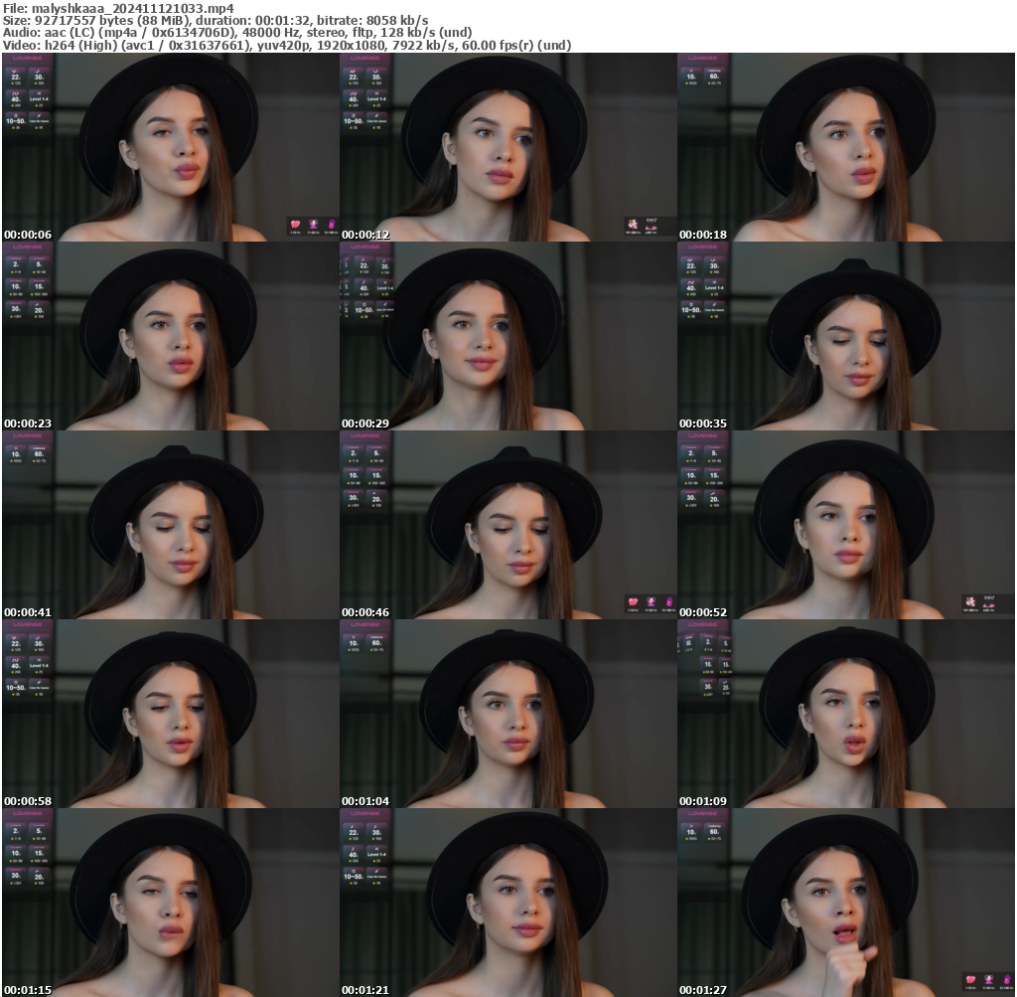
Task: Select the 'Level 1-4' tile in the 00:00:35 frame
Action: (714, 288)
